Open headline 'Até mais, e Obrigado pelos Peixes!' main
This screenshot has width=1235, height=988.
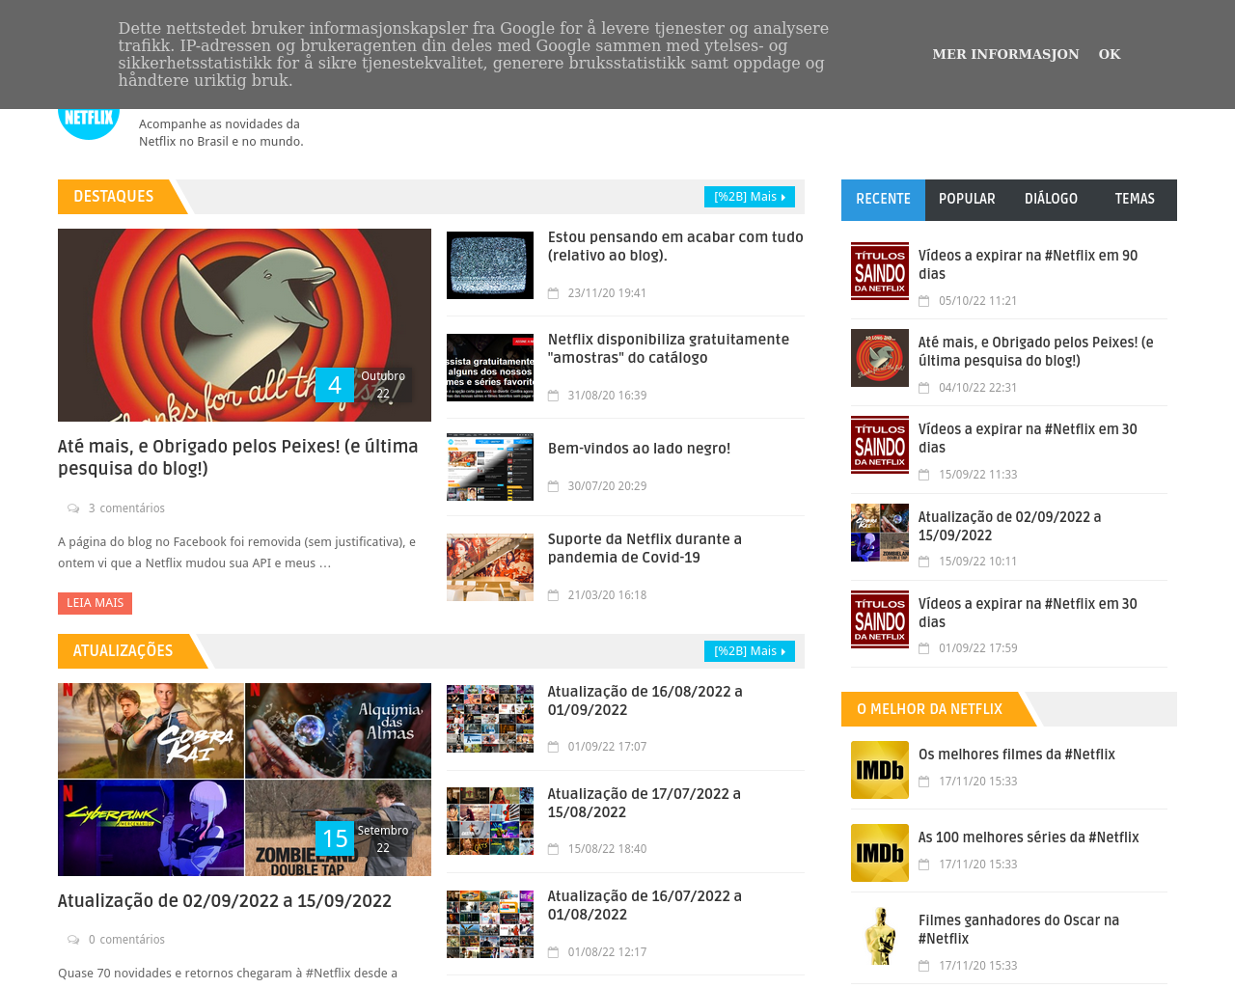click(238, 457)
